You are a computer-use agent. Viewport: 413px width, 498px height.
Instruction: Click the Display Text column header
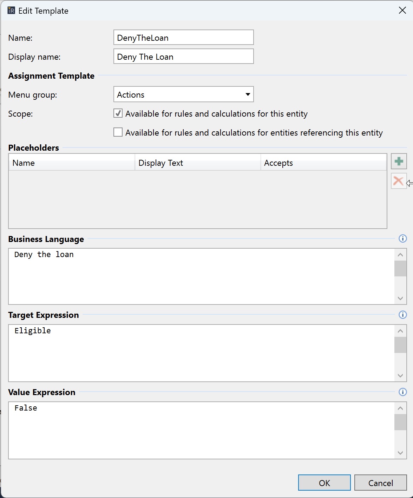(198, 163)
